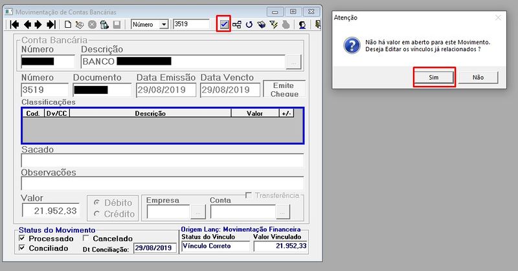The image size is (518, 271).
Task: Click the +/- column header
Action: point(286,113)
